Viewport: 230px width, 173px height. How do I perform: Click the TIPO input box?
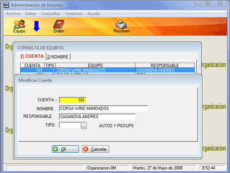coord(70,125)
